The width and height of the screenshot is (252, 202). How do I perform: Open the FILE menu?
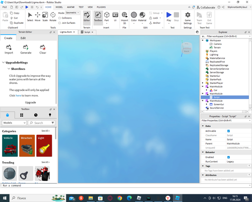coord(5,7)
